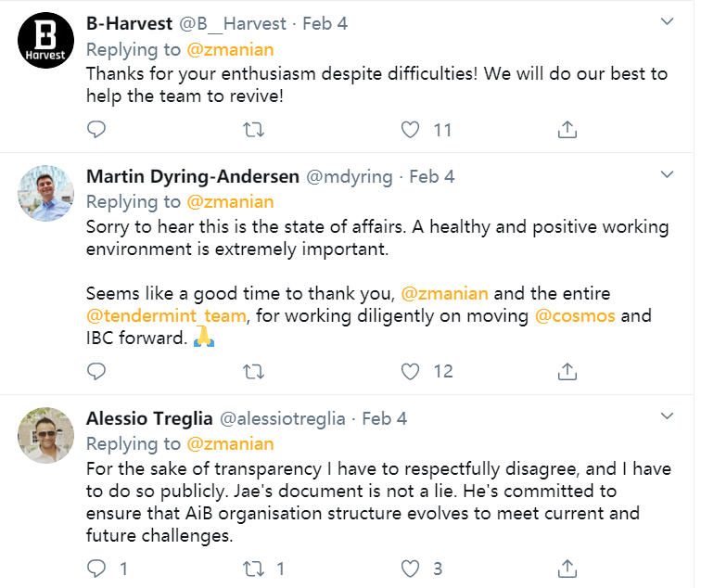
Task: Reply to Alessio Treglia's tweet
Action: tap(96, 567)
